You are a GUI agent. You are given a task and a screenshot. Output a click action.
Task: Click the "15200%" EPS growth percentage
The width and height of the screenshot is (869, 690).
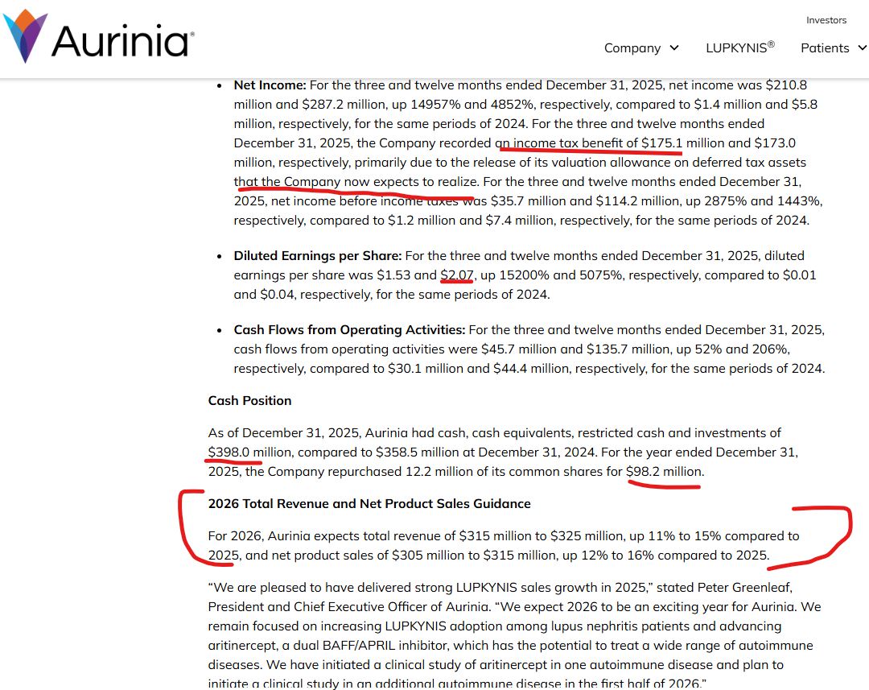point(524,275)
